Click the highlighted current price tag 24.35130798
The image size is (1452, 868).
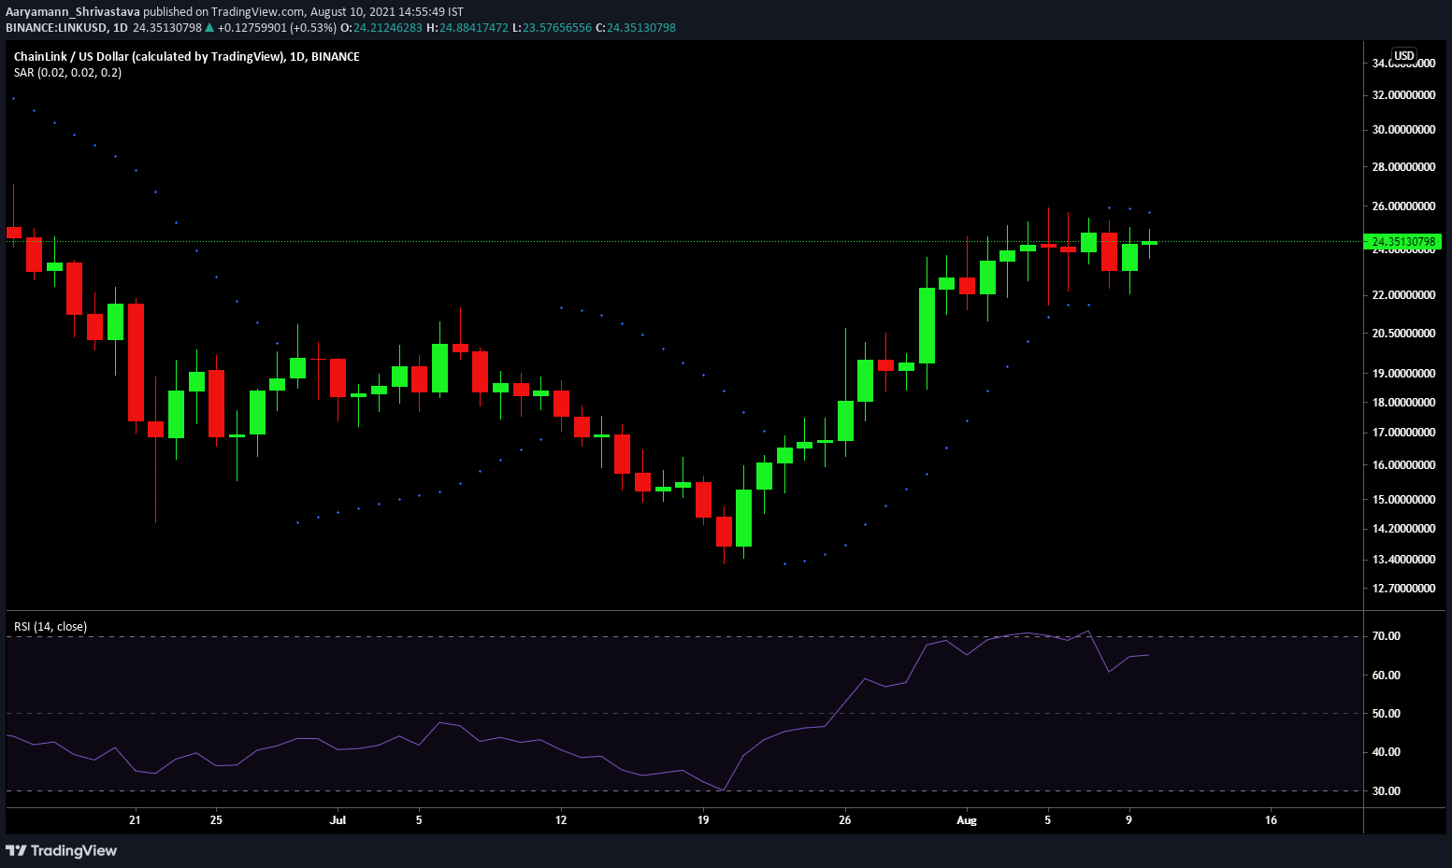(x=1401, y=241)
